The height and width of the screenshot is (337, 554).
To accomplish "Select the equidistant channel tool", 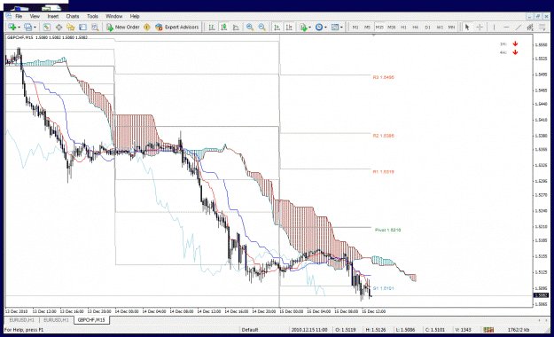I will [530, 27].
